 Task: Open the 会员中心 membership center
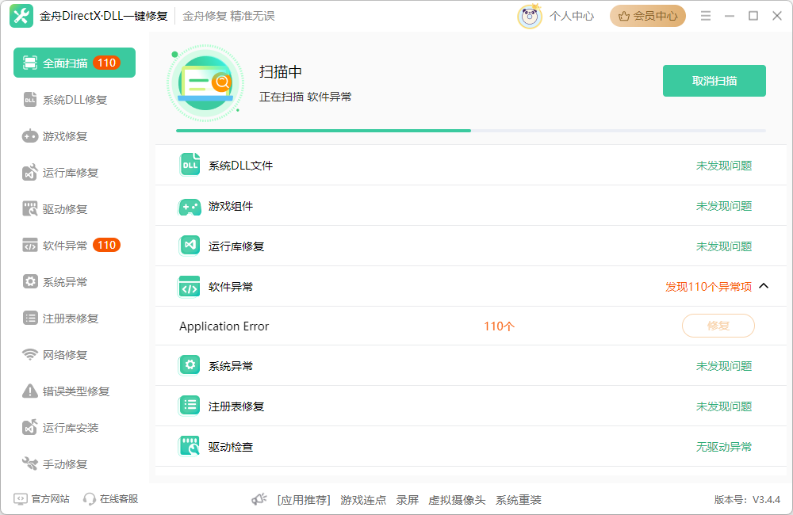pos(647,15)
